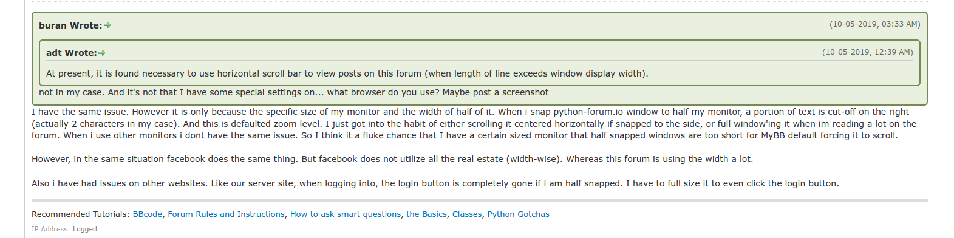Open Forum Rules and Instructions link
This screenshot has height=238, width=954.
click(x=226, y=214)
